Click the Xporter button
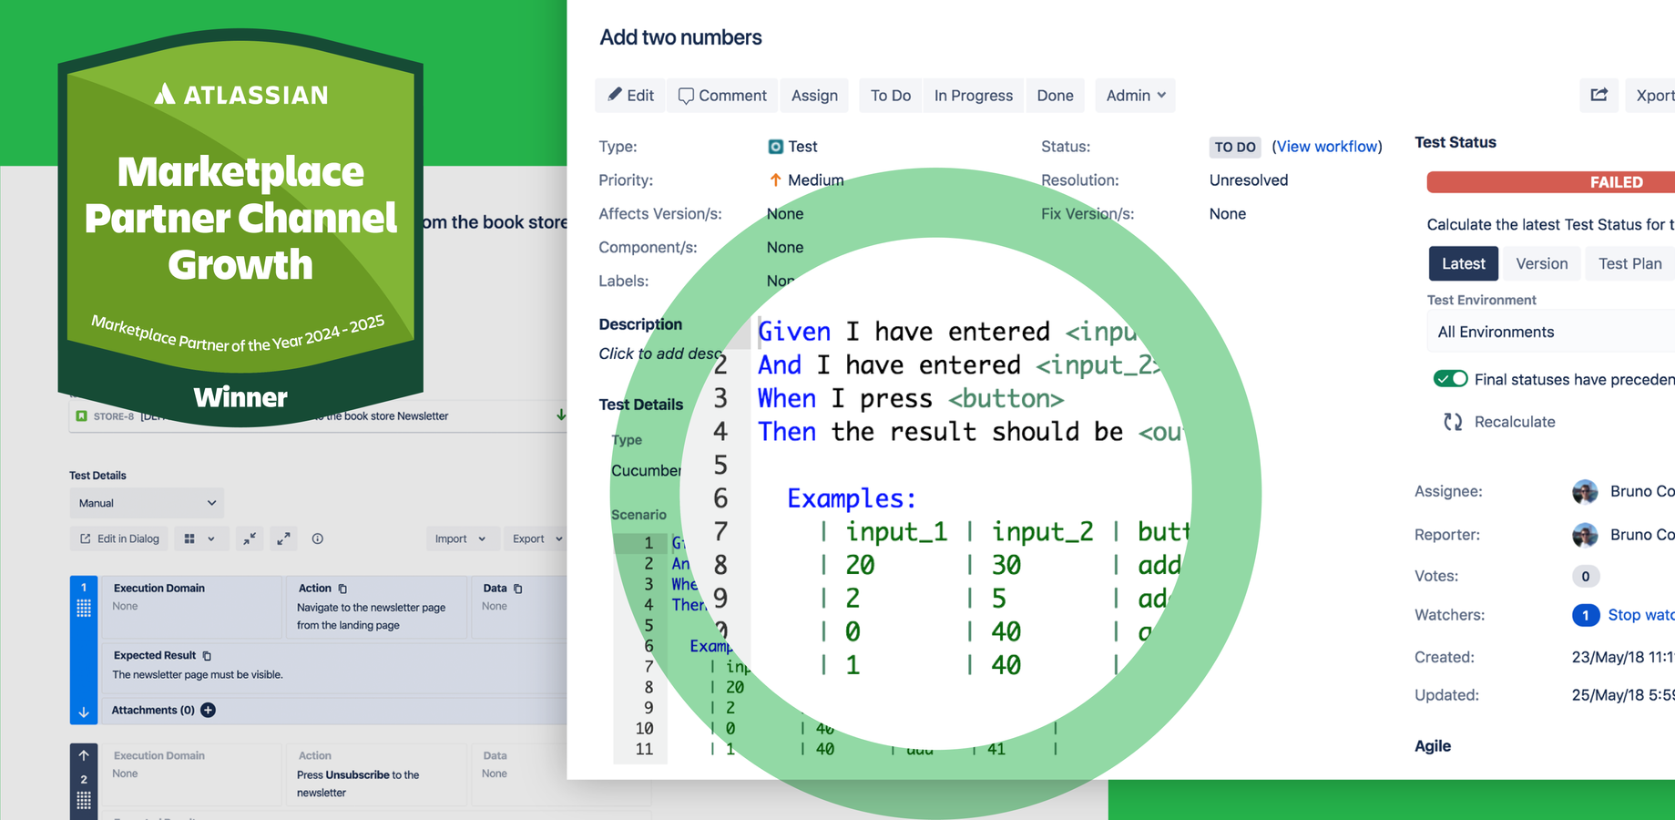This screenshot has height=820, width=1675. coord(1652,96)
